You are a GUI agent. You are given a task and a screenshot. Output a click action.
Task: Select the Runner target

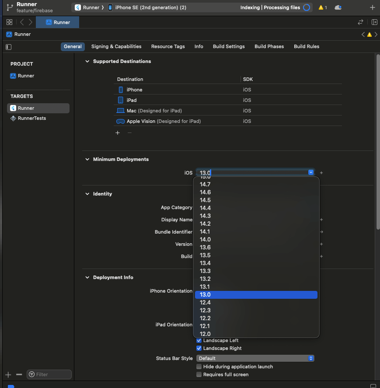38,108
